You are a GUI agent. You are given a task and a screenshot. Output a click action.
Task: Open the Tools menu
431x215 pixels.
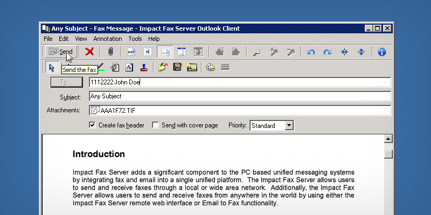pos(135,39)
